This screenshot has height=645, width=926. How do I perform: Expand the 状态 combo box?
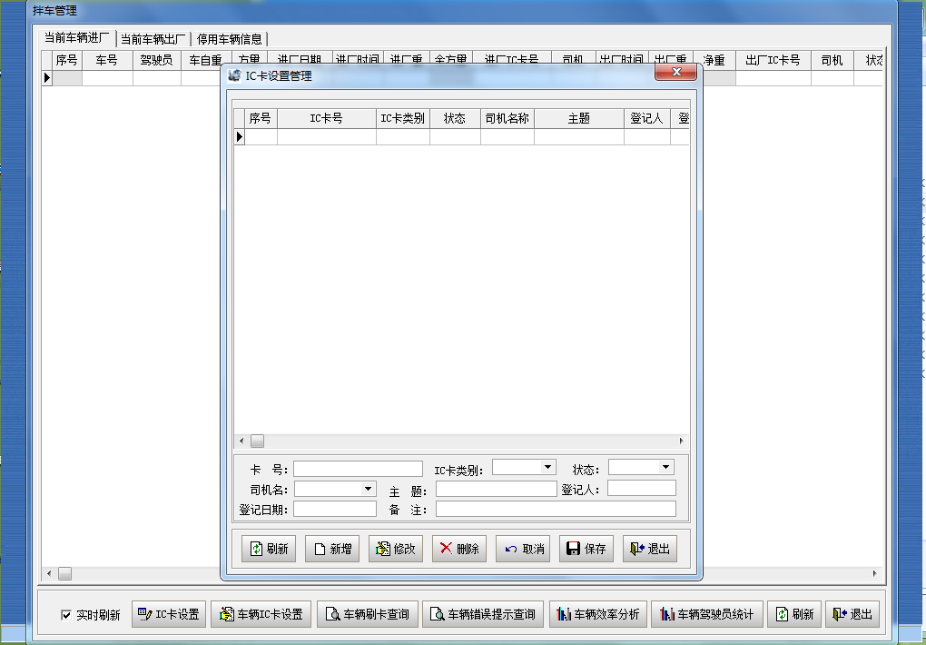[x=665, y=466]
